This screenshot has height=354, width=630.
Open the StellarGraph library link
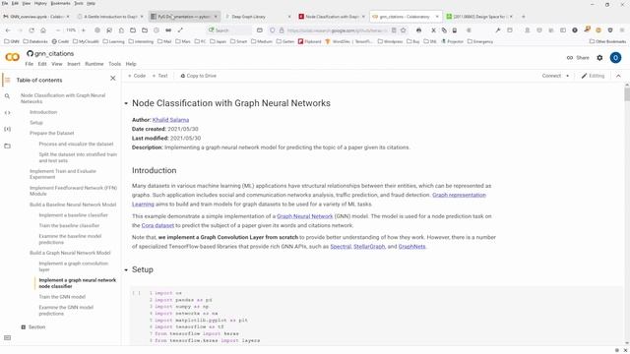(x=369, y=246)
